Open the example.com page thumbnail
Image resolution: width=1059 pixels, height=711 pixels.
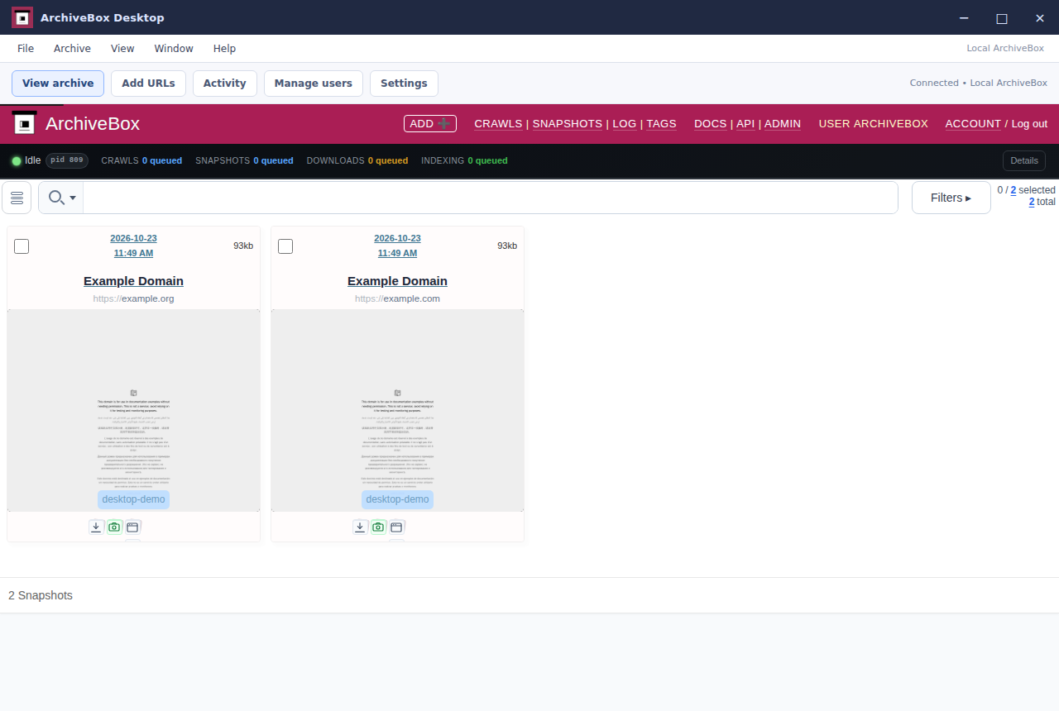click(397, 410)
